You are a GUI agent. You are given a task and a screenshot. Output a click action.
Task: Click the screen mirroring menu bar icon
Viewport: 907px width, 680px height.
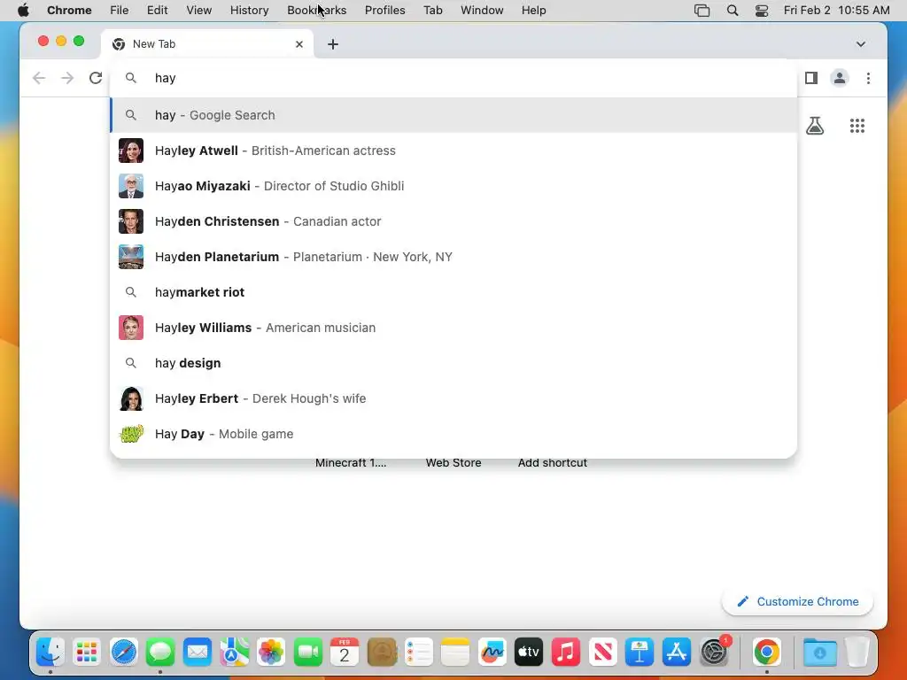coord(702,11)
